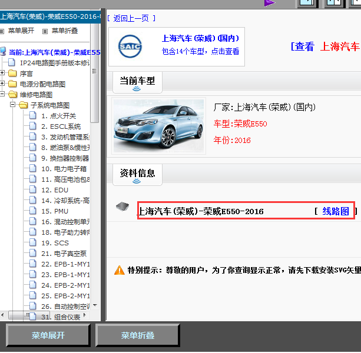
Task: Open tree item 26. 自动控制空调
Action: pyautogui.click(x=65, y=307)
